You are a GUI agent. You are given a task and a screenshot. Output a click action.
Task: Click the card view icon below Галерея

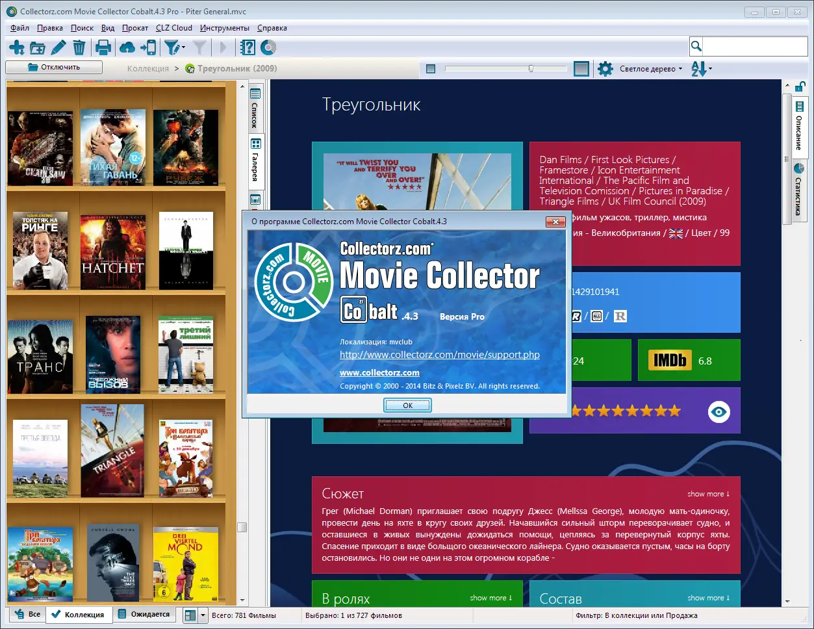pos(255,200)
